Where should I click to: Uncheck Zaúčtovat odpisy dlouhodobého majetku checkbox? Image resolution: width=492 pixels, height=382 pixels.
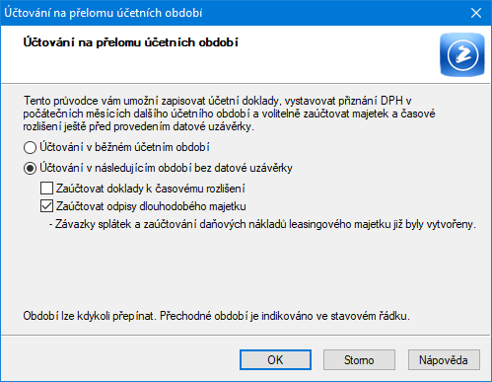click(x=46, y=206)
